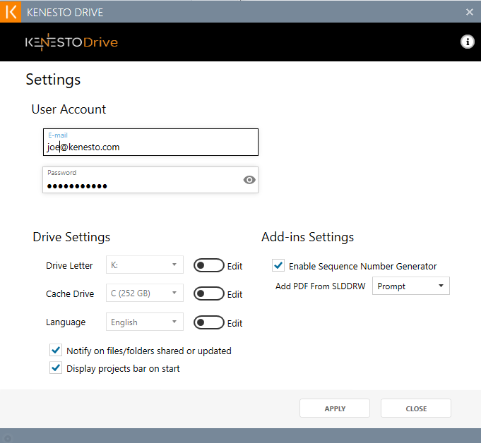Uncheck Notify on files/folders shared or updated
The height and width of the screenshot is (443, 481).
tap(56, 350)
